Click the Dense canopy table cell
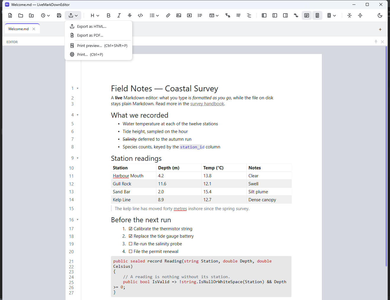This screenshot has width=390, height=300. (x=269, y=200)
